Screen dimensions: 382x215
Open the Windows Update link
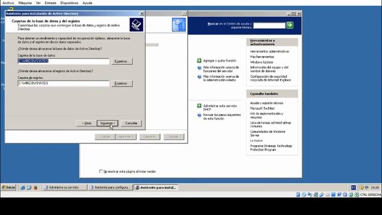click(x=261, y=62)
